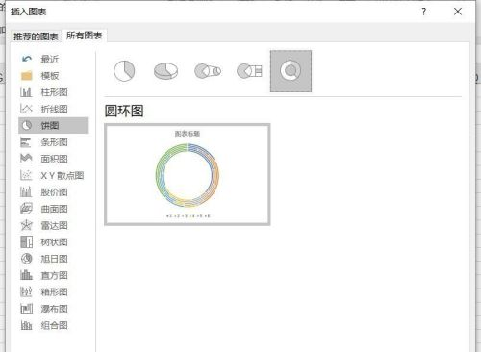Choose 瀑布图 label in the list
This screenshot has width=481, height=352.
[54, 309]
